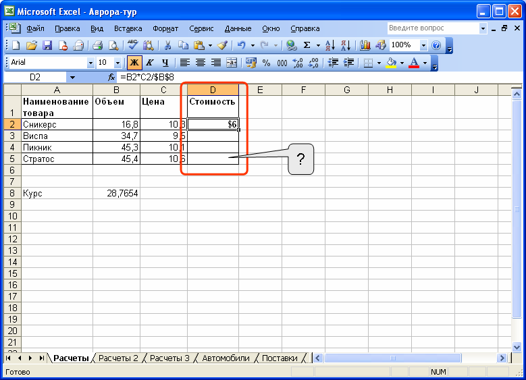
Task: Toggle align right
Action: (x=215, y=63)
